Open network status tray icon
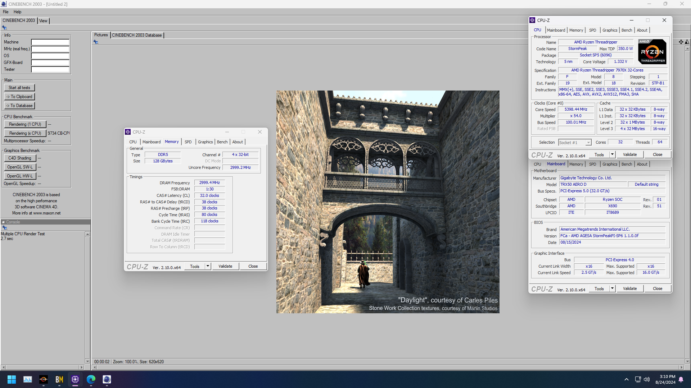The width and height of the screenshot is (691, 388). [638, 379]
